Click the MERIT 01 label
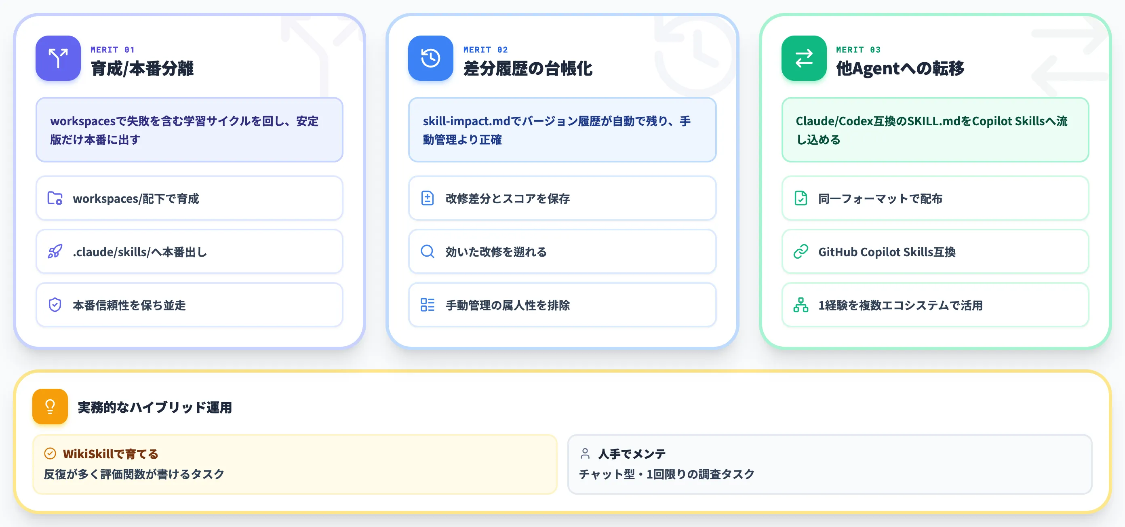This screenshot has width=1125, height=527. pos(113,50)
